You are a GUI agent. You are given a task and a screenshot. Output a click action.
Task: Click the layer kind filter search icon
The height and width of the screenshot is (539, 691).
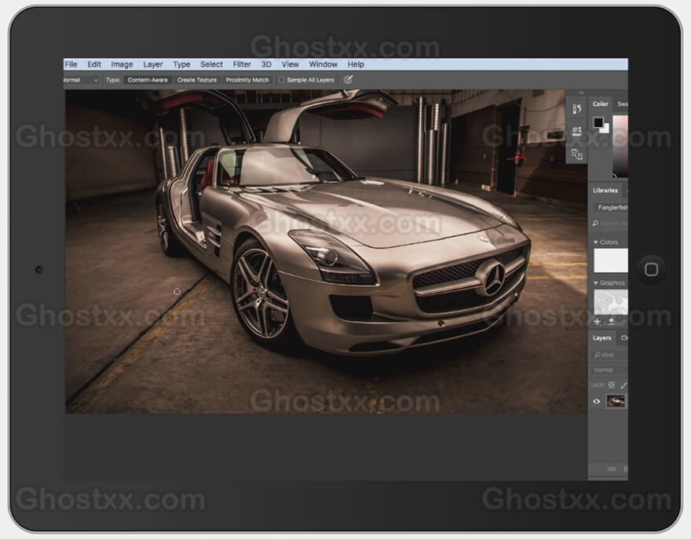[598, 355]
